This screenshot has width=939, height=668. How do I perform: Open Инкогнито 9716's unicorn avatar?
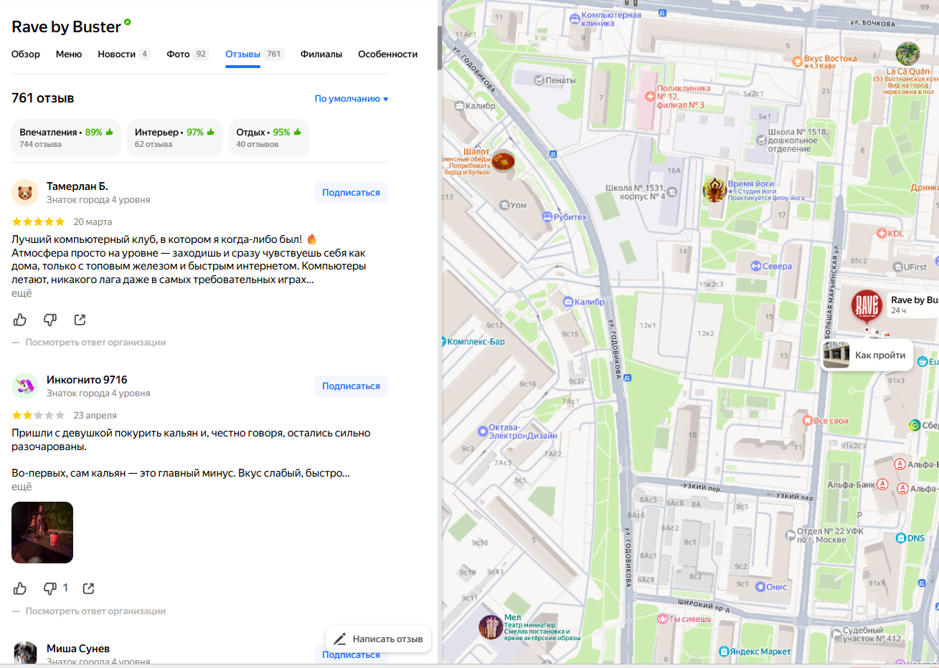pyautogui.click(x=25, y=386)
